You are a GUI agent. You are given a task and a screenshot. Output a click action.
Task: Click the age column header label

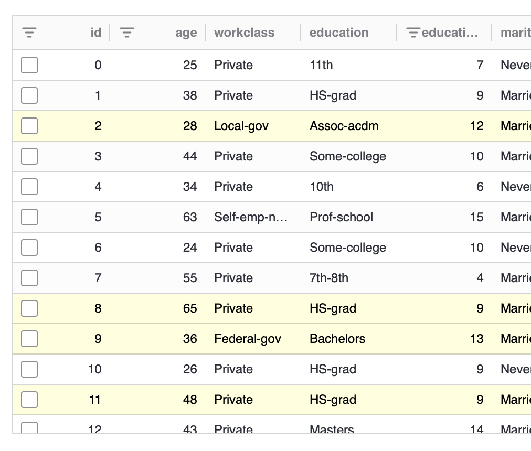[x=186, y=33]
